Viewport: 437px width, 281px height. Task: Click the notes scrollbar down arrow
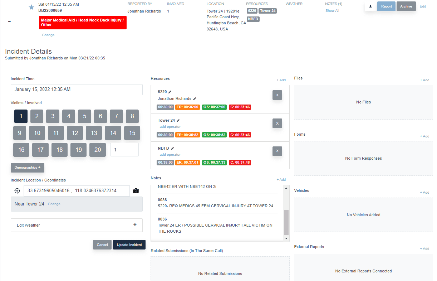click(286, 238)
